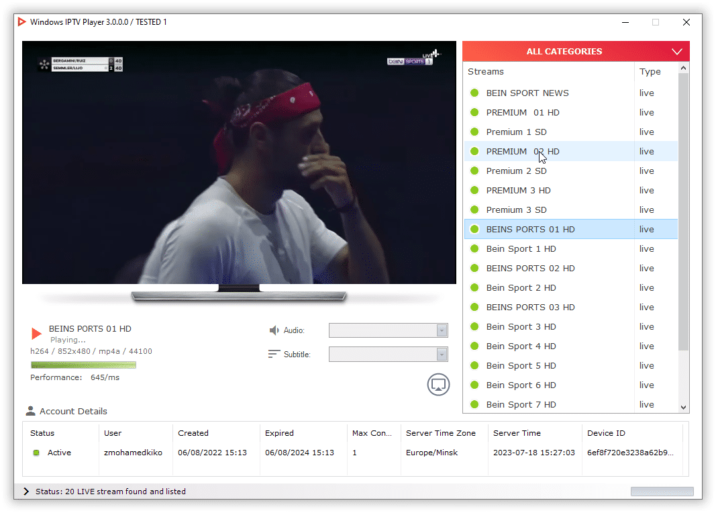The height and width of the screenshot is (513, 716).
Task: Open the Audio track dropdown
Action: click(x=388, y=330)
